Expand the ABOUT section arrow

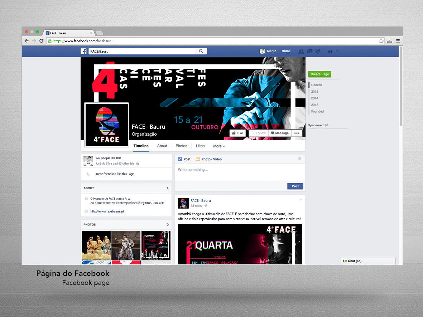(x=168, y=188)
